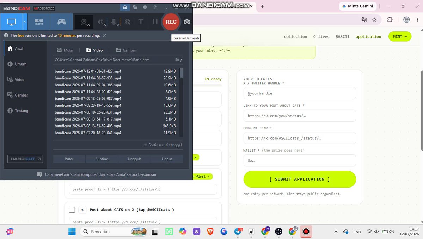Click the folder icon beside output path
423x239 pixels.
177,60
